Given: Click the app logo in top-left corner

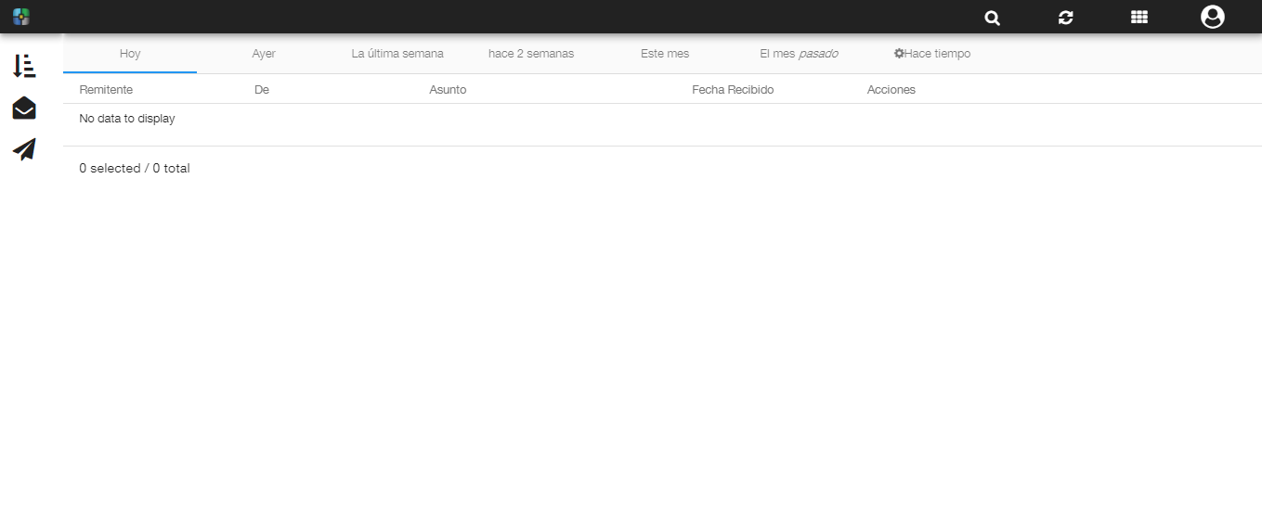Looking at the screenshot, I should [x=21, y=17].
